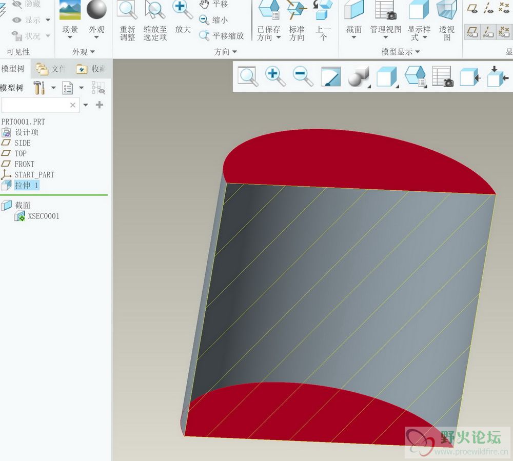Click the 截面 section icon in ribbon
The width and height of the screenshot is (513, 461).
click(354, 10)
